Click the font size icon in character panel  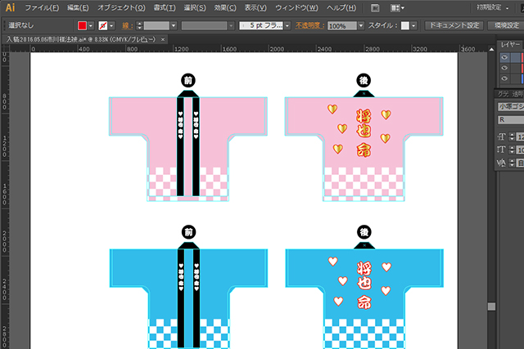tap(501, 136)
